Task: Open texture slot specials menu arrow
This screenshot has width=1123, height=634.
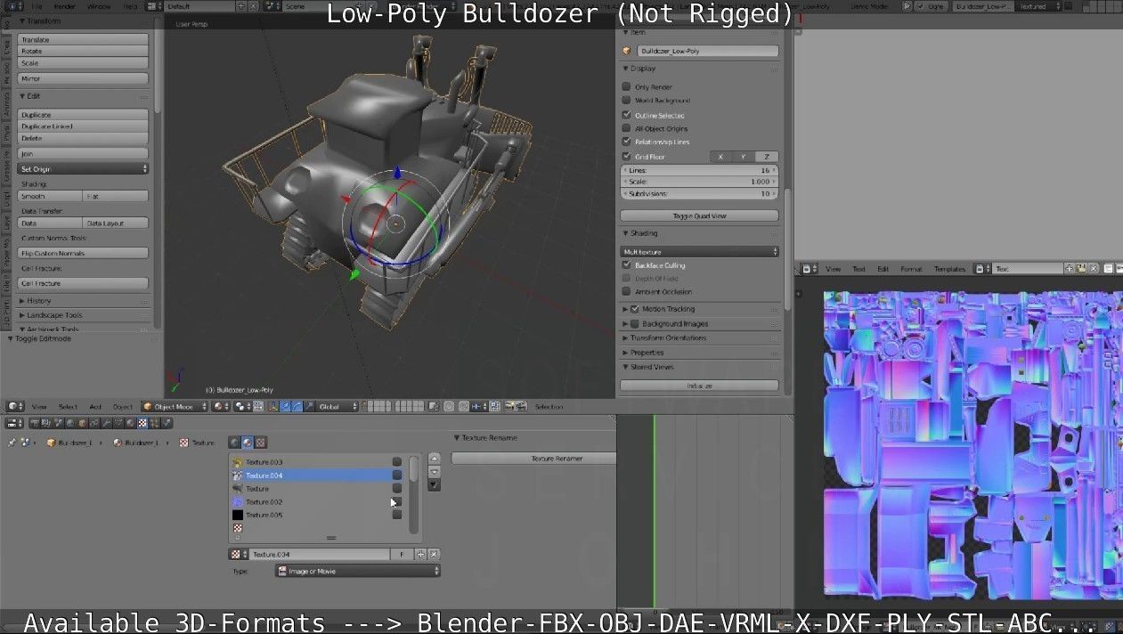Action: [x=435, y=485]
